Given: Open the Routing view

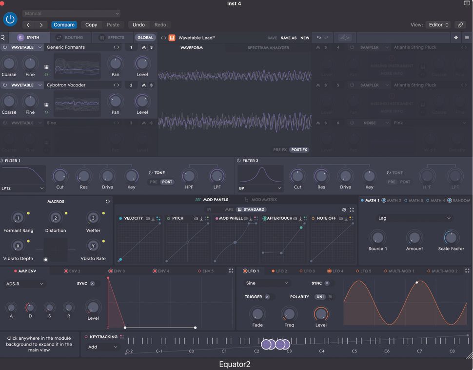Looking at the screenshot, I should point(73,37).
